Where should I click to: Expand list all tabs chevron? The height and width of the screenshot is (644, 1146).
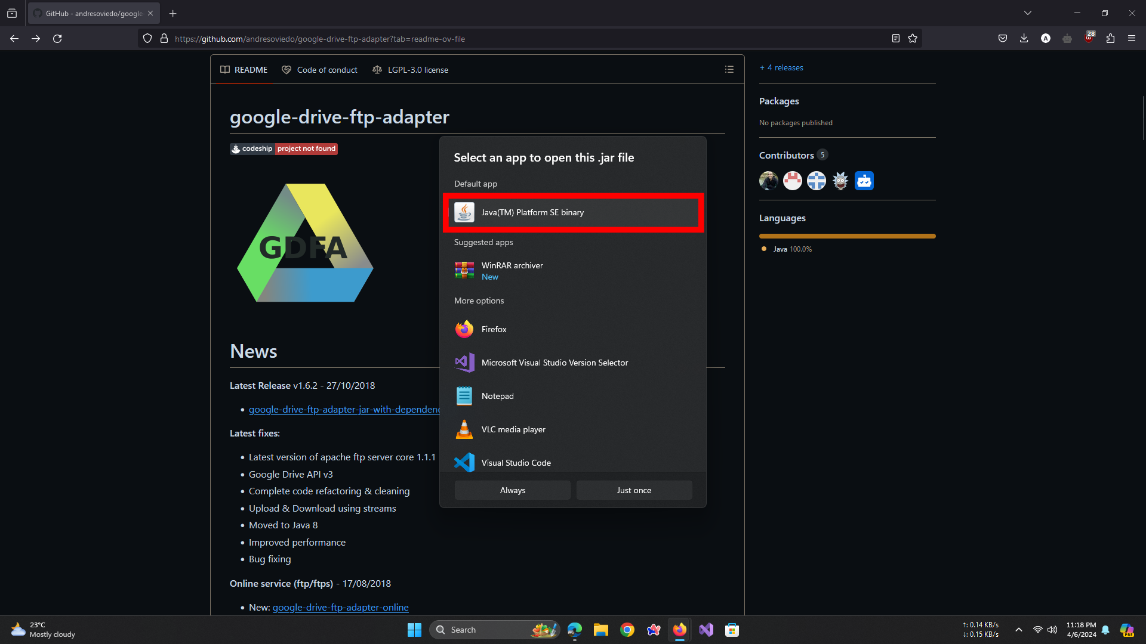(x=1028, y=13)
